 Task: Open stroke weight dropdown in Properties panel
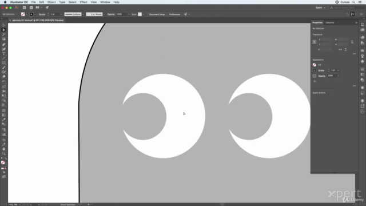338,70
